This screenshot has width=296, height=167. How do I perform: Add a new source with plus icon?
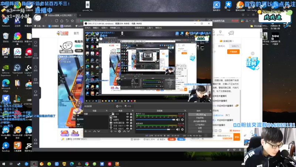111,131
